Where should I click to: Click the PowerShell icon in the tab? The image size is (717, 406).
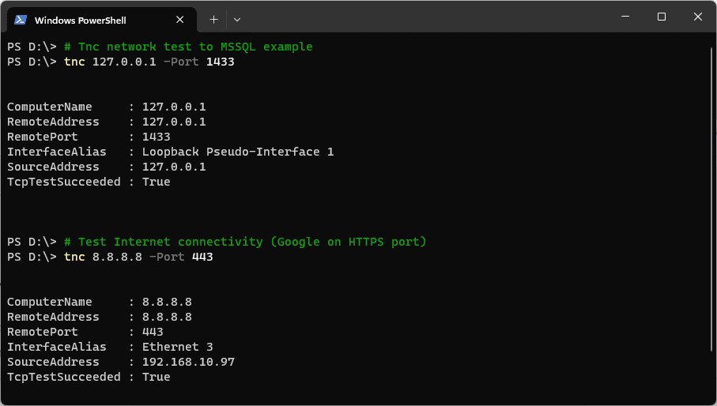pos(21,20)
